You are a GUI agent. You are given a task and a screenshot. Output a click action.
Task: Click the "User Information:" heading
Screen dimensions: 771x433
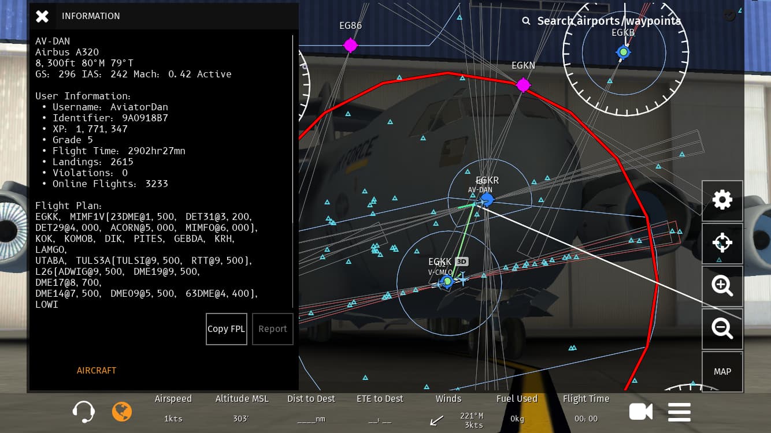[x=83, y=96]
